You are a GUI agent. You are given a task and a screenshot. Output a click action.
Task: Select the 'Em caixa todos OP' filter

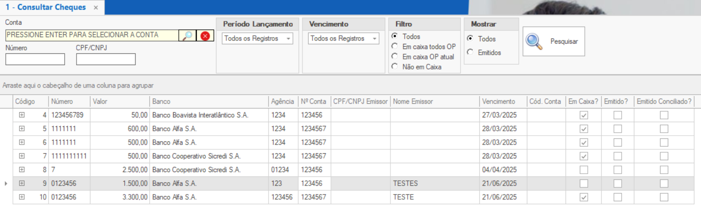coord(394,47)
